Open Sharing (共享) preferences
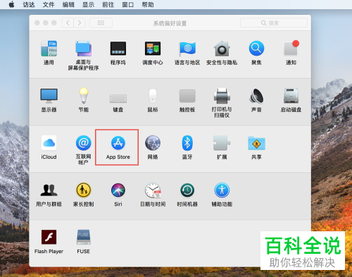This screenshot has height=277, width=352. pyautogui.click(x=256, y=147)
